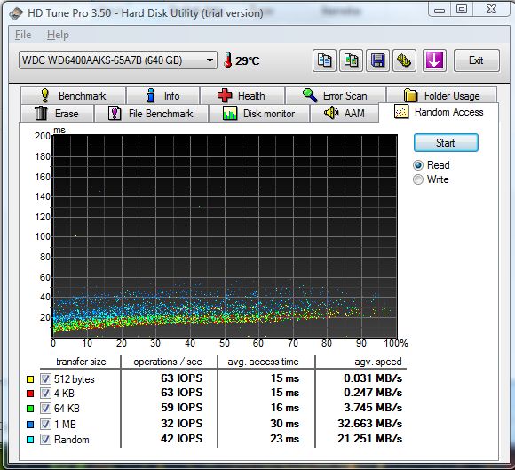
Task: Open the Help menu
Action: 58,35
